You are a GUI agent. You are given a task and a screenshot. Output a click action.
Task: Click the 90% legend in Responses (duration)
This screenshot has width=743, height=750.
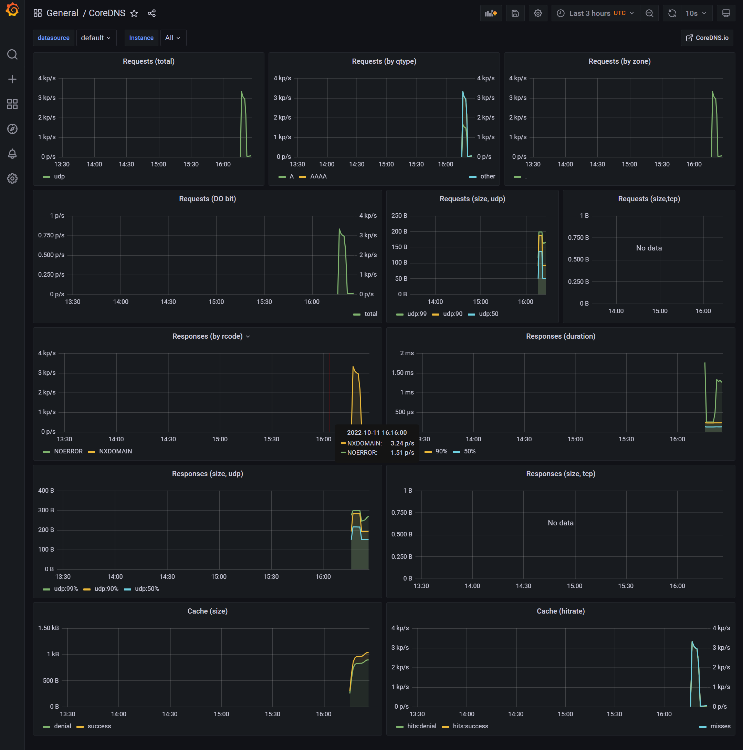(x=441, y=451)
